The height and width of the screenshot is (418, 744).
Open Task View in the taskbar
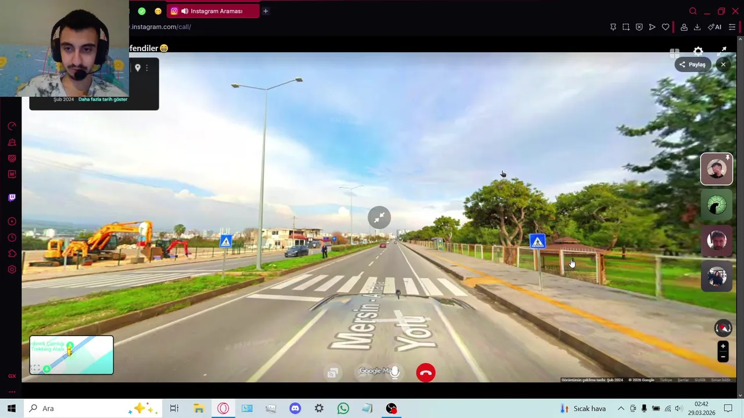pos(174,409)
